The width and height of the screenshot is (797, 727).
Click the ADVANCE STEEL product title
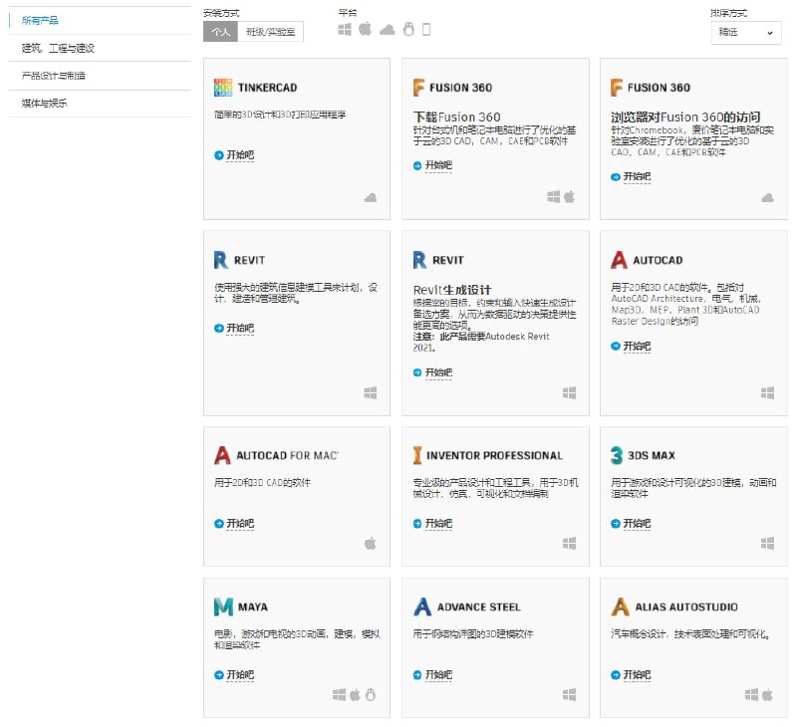[x=479, y=607]
